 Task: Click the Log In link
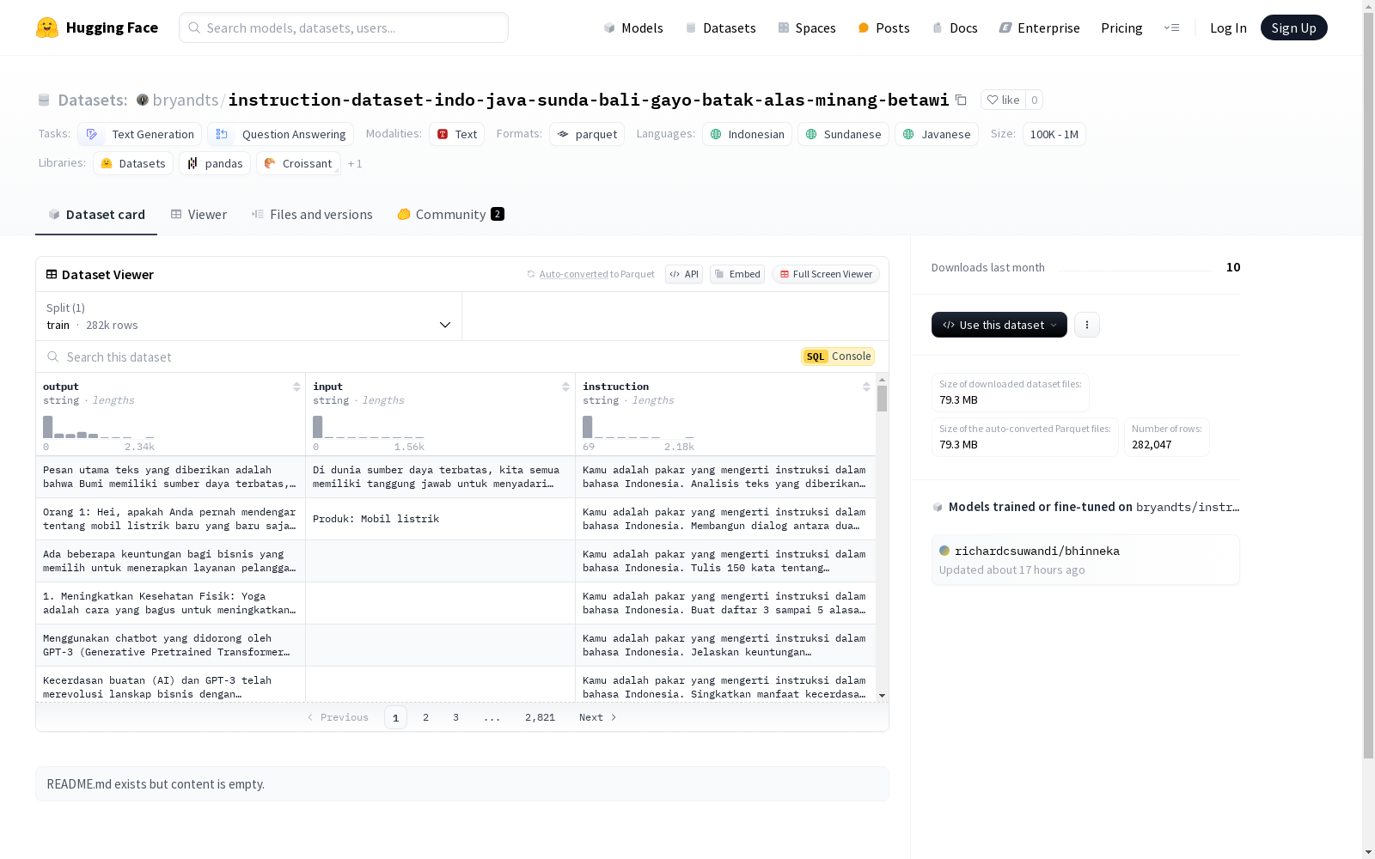[1228, 27]
